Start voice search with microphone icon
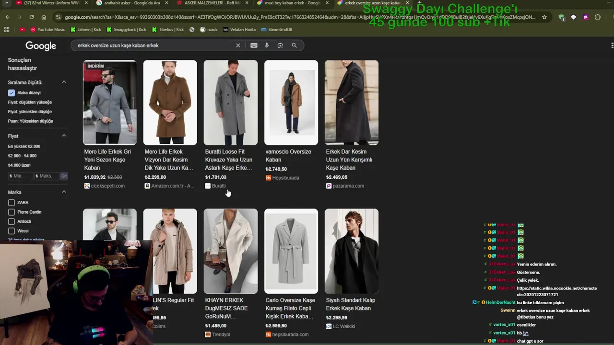614x345 pixels. coord(267,46)
